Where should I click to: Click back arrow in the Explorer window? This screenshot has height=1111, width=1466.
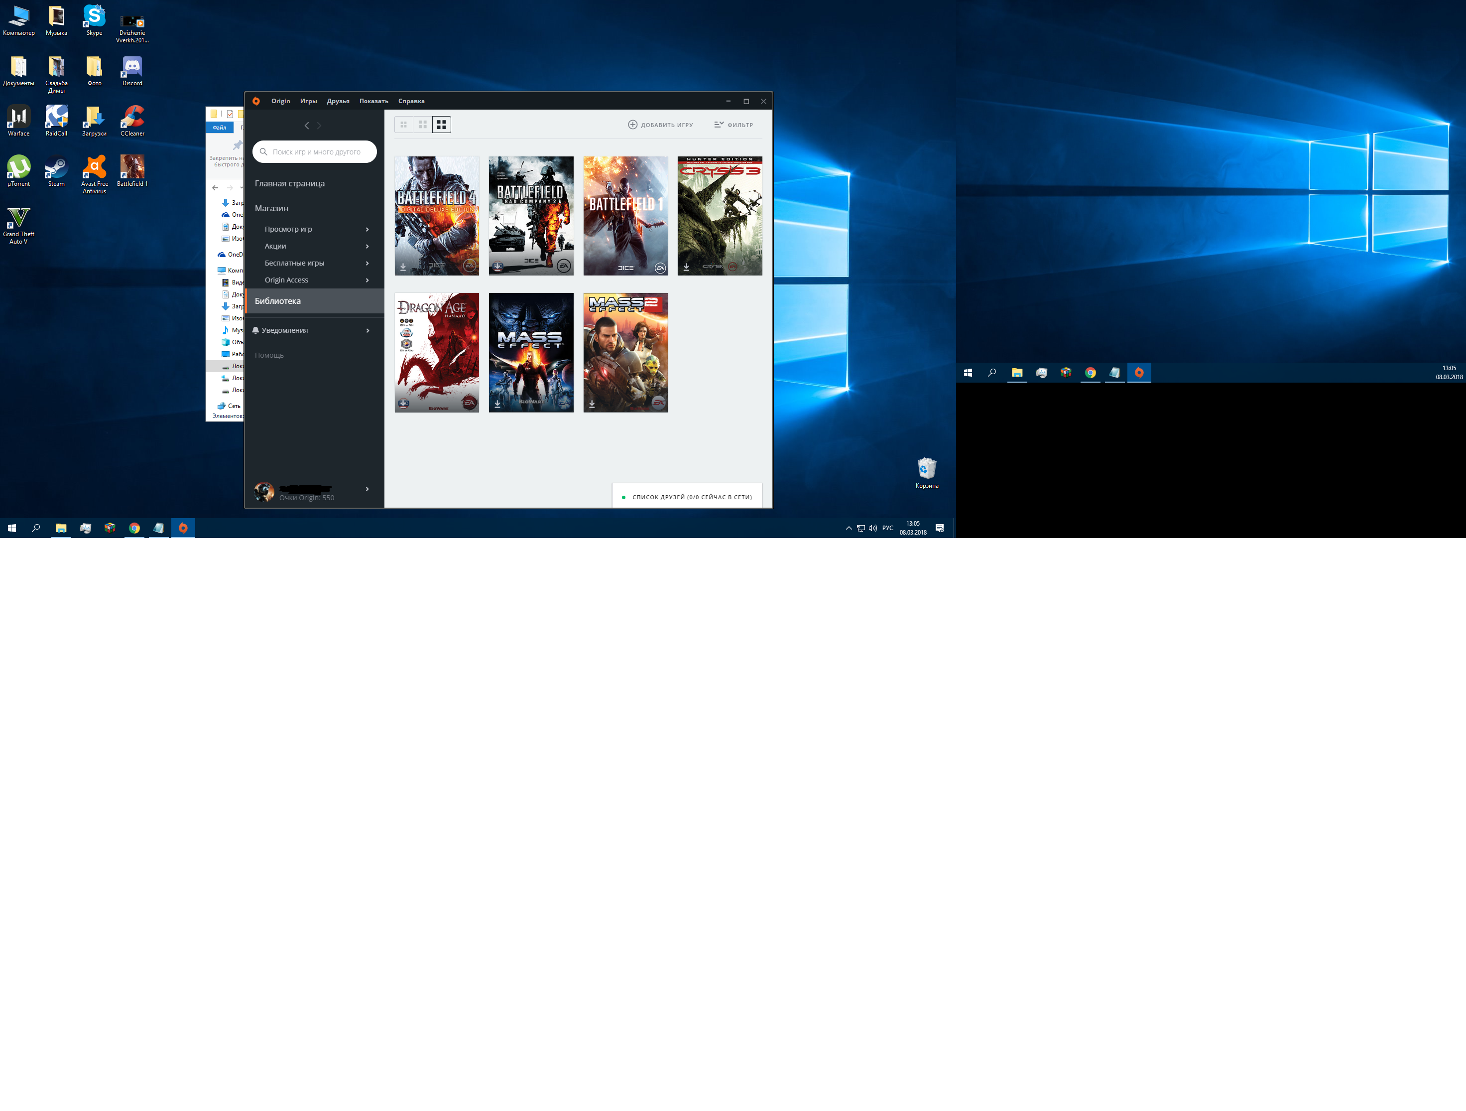[x=215, y=188]
